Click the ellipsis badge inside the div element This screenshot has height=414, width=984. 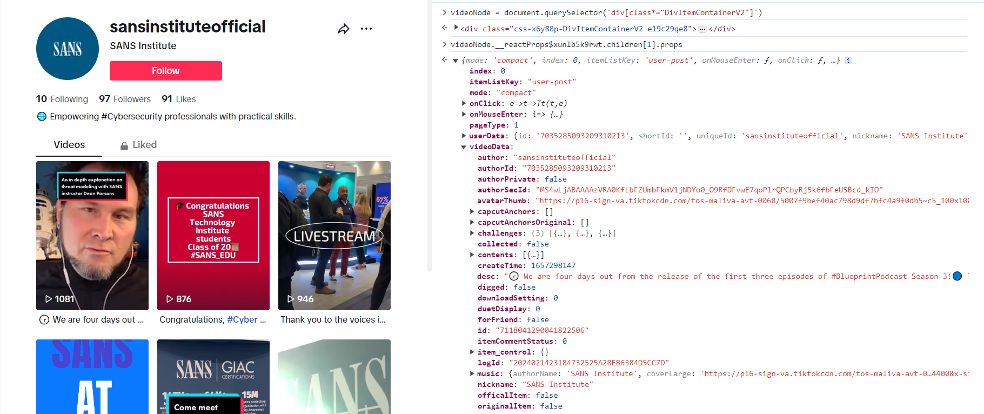click(702, 29)
